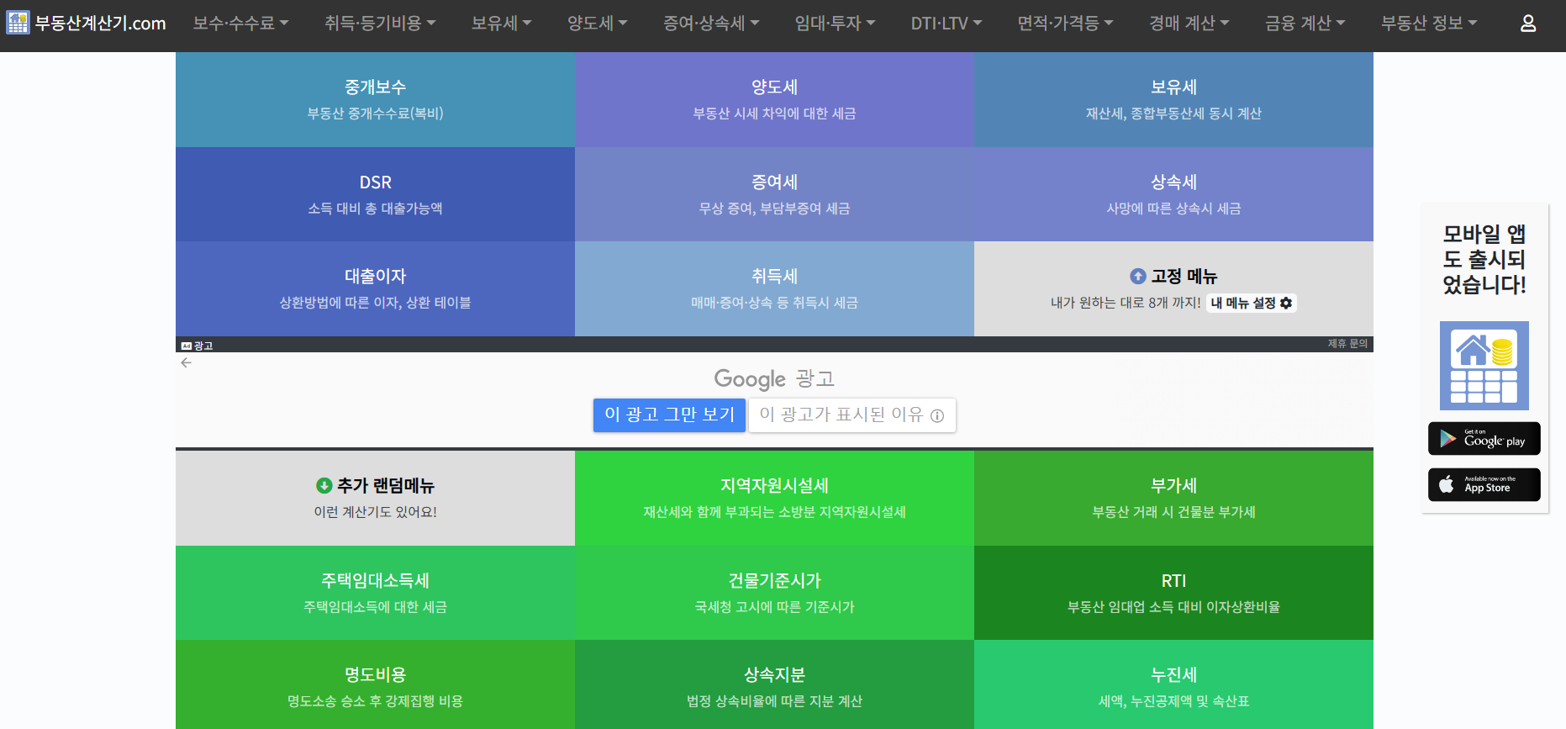Open the 명도비용 calculator tile
Screen dimensions: 1566x729
[x=375, y=684]
